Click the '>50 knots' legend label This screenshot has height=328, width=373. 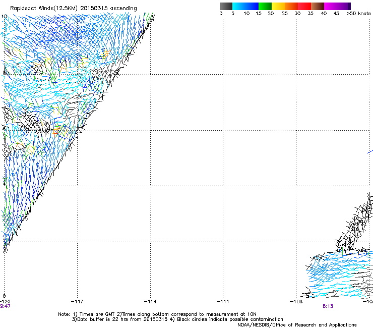358,14
